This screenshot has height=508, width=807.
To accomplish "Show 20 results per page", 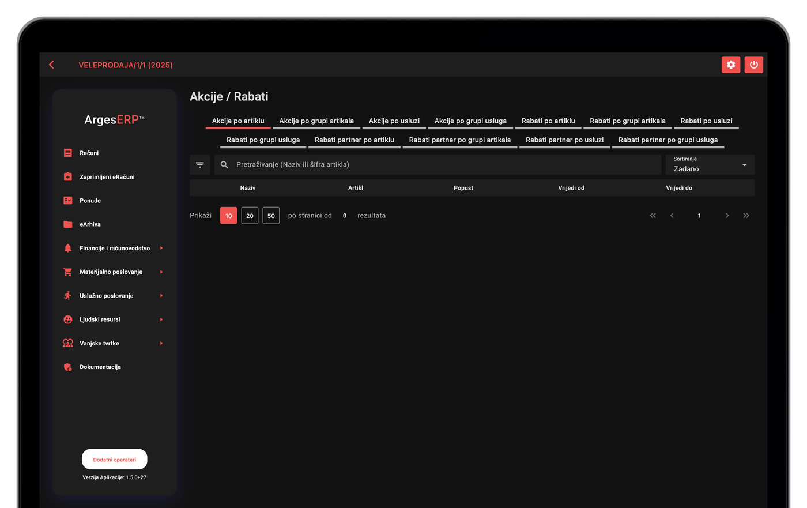I will pos(250,216).
